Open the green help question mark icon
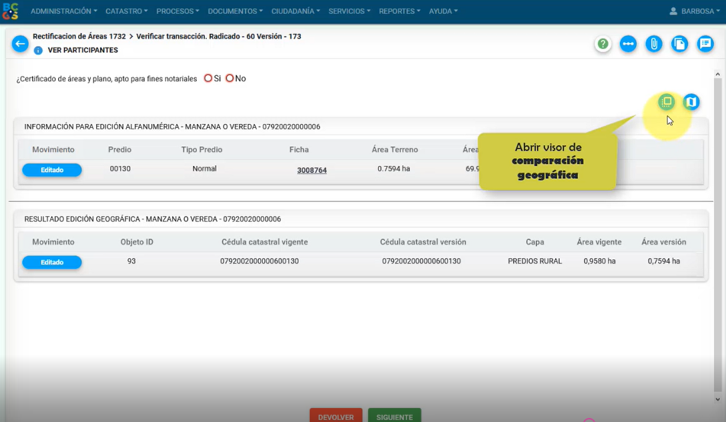 (603, 44)
